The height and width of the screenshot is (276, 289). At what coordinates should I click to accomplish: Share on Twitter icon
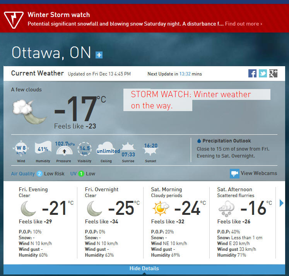point(263,73)
